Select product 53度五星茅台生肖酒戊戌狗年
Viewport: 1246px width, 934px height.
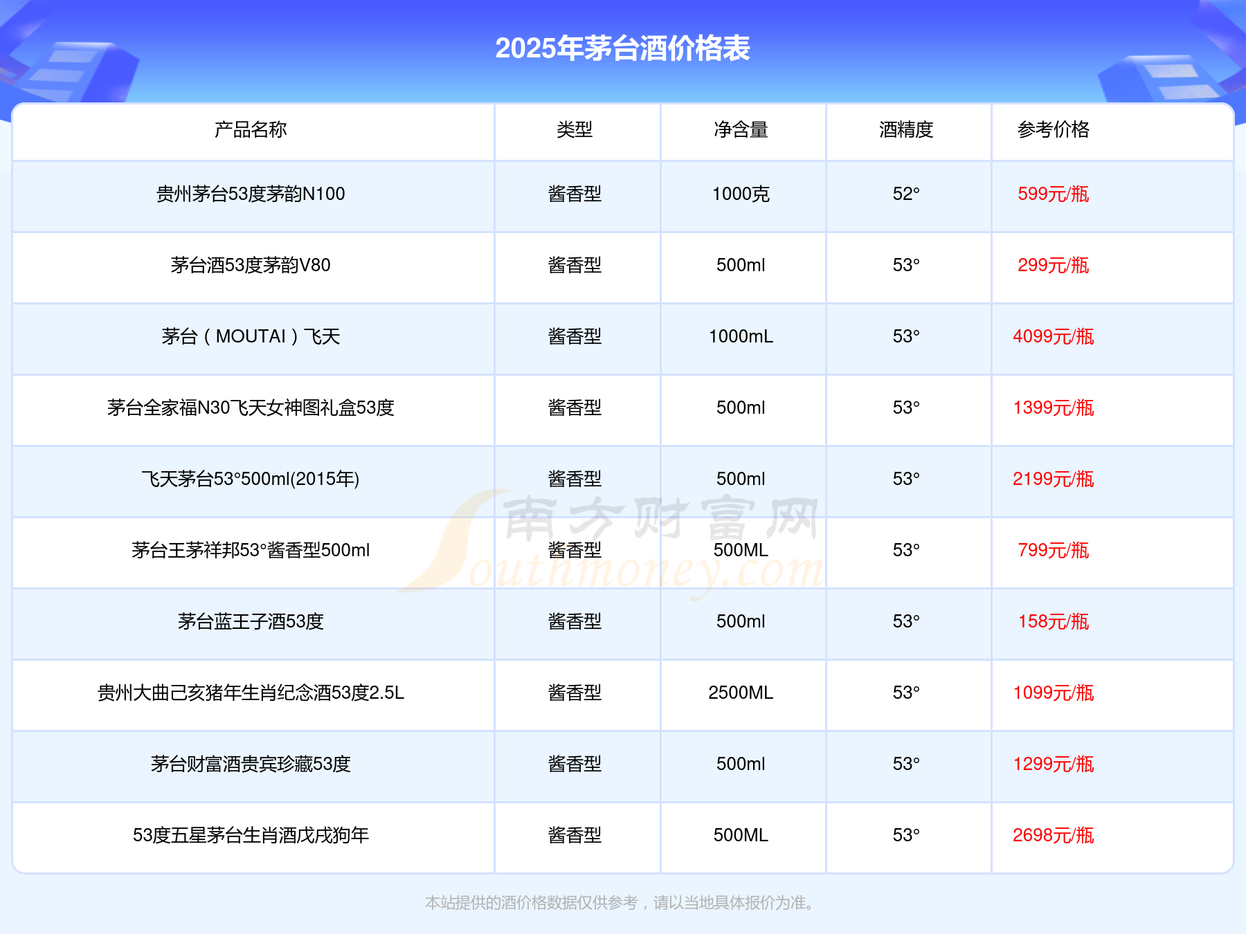[x=251, y=835]
